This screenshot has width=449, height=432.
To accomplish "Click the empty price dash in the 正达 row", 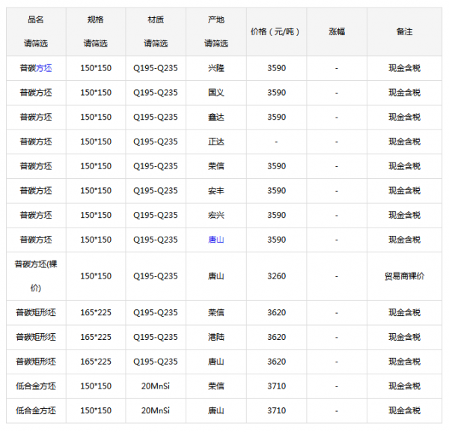I will click(276, 142).
